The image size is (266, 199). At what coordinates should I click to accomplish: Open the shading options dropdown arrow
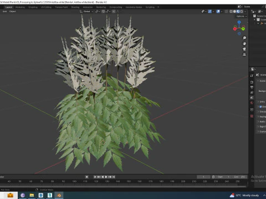(245, 12)
